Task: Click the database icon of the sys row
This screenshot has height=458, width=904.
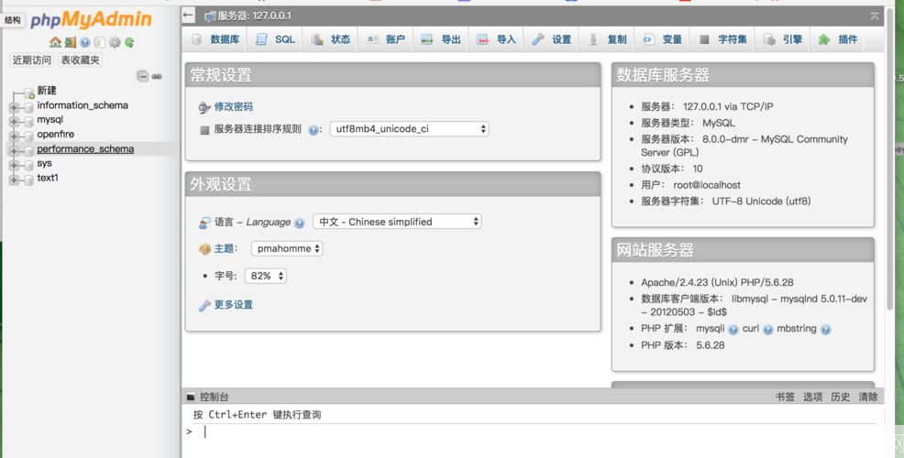Action: click(x=28, y=166)
